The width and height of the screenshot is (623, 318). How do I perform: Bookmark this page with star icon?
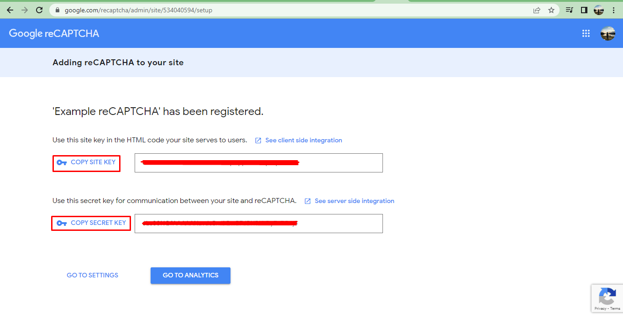pyautogui.click(x=551, y=10)
